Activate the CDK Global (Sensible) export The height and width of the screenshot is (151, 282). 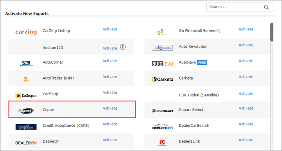pos(246,94)
